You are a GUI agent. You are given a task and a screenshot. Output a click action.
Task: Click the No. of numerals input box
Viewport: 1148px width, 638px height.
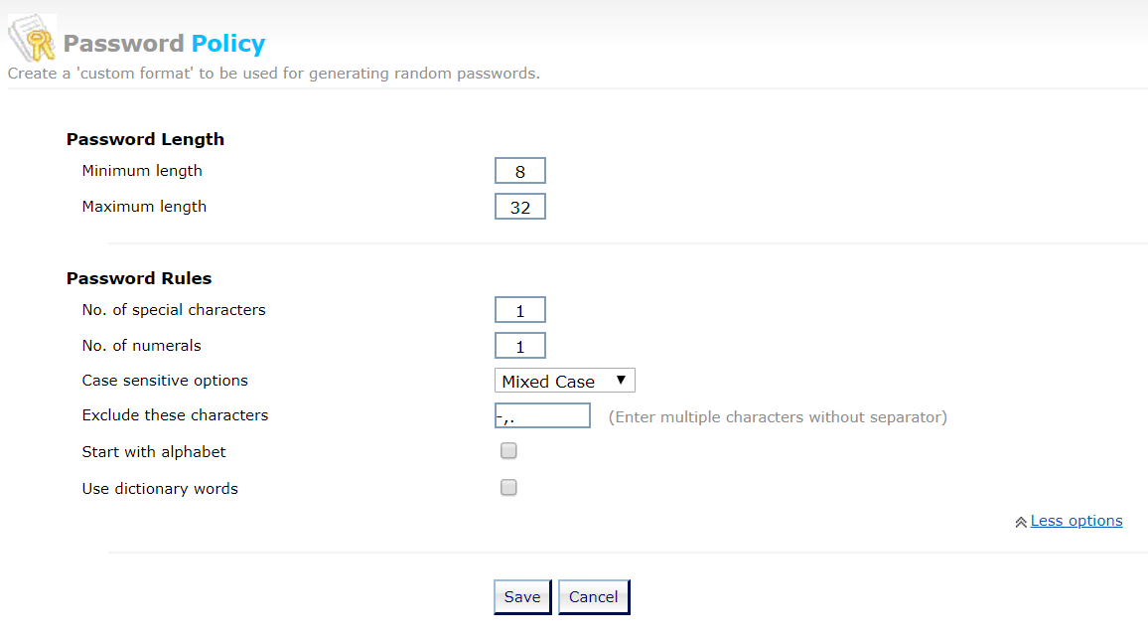(519, 345)
